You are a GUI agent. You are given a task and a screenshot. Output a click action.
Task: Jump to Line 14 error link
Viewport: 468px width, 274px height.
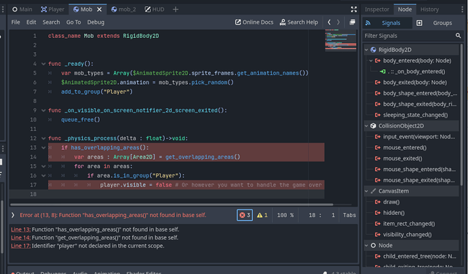[20, 237]
